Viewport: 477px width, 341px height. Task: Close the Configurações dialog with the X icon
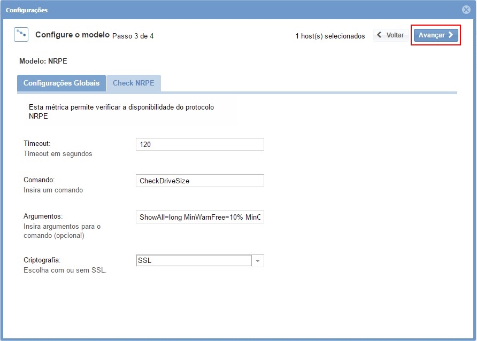coord(466,10)
